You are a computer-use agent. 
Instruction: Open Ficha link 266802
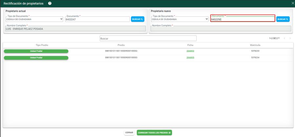pos(190,51)
